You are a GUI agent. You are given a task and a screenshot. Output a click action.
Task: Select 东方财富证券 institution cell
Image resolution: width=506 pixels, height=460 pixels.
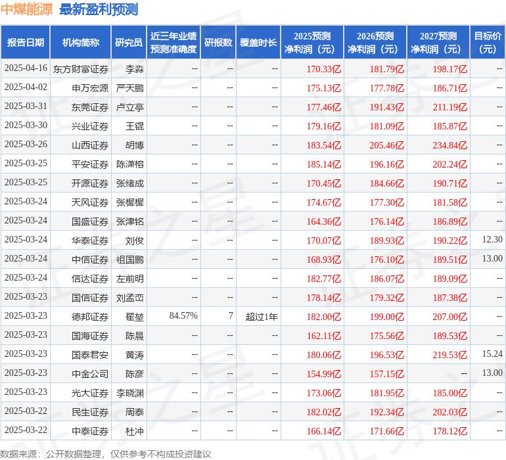click(81, 69)
